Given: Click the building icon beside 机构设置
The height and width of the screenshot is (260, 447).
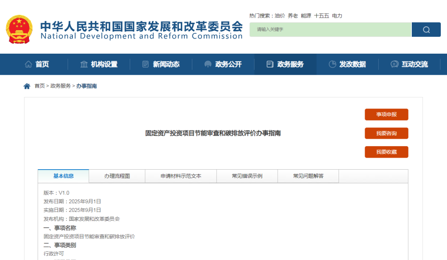Looking at the screenshot, I should 84,64.
